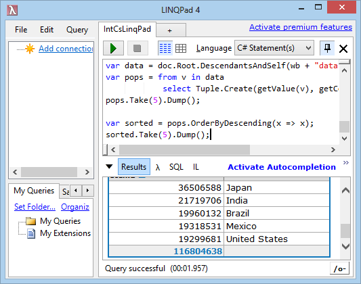Click the connection panel horizontal scrollbar thumb
361x284 pixels.
coord(49,172)
